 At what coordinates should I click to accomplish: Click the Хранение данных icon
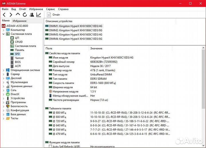tap(8, 86)
